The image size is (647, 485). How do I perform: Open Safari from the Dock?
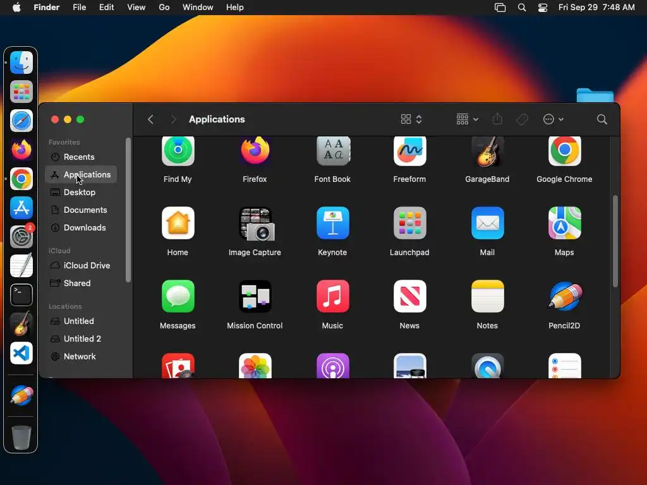click(x=21, y=121)
